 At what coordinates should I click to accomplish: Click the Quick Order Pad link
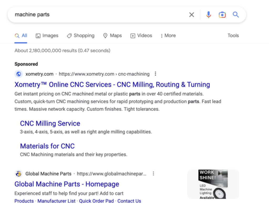96,201
